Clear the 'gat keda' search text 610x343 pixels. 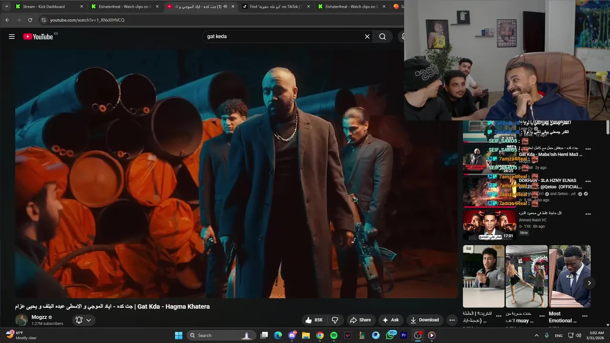(367, 37)
